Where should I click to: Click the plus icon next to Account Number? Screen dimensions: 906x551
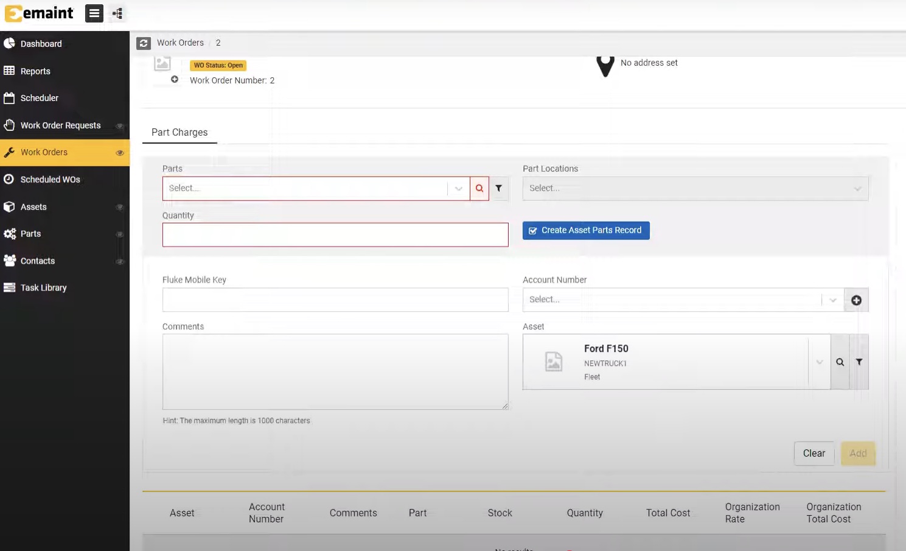(856, 300)
